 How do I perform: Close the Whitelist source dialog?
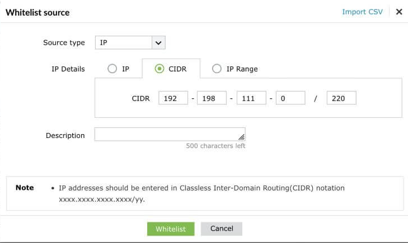[x=399, y=12]
